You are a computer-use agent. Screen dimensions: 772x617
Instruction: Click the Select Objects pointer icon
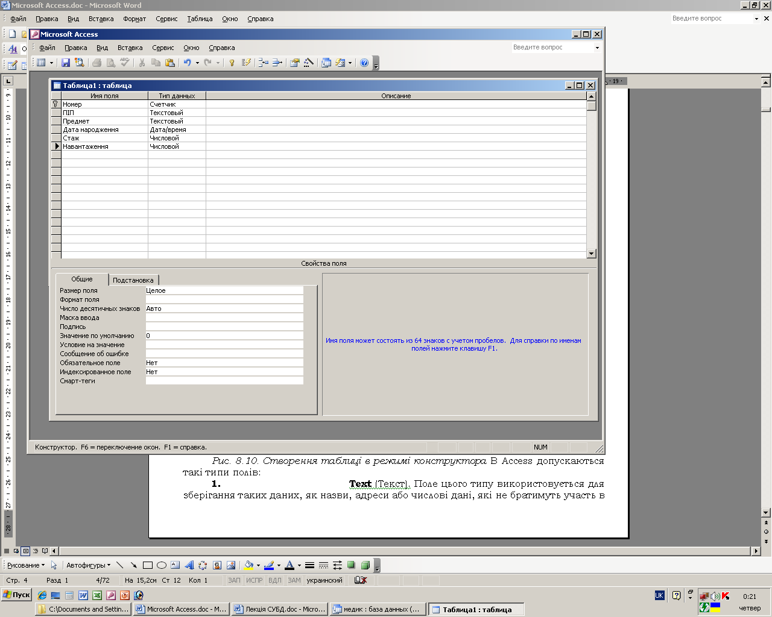click(54, 565)
